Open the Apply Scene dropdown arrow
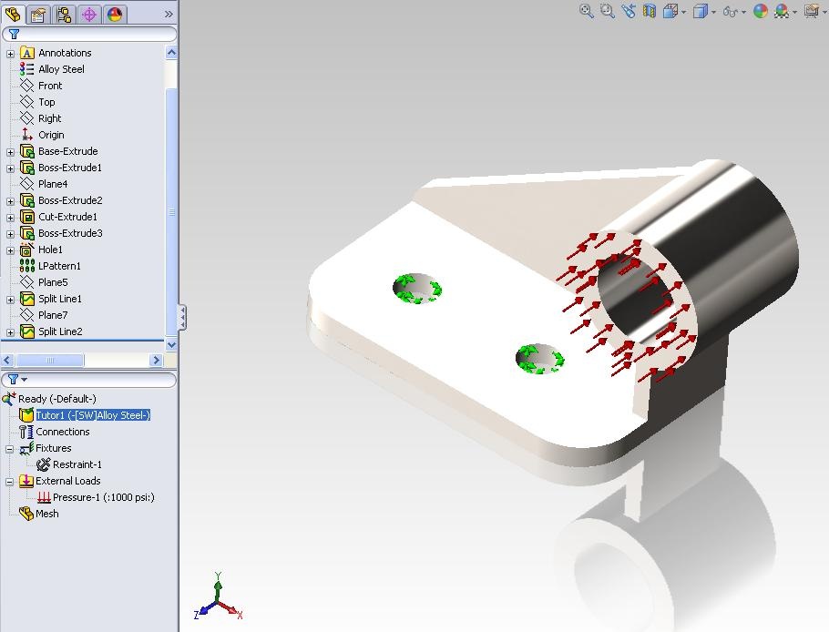 pos(794,12)
